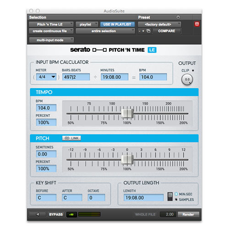Open the settings copy icon beside COMPARE
The width and height of the screenshot is (229, 229).
coord(148,31)
